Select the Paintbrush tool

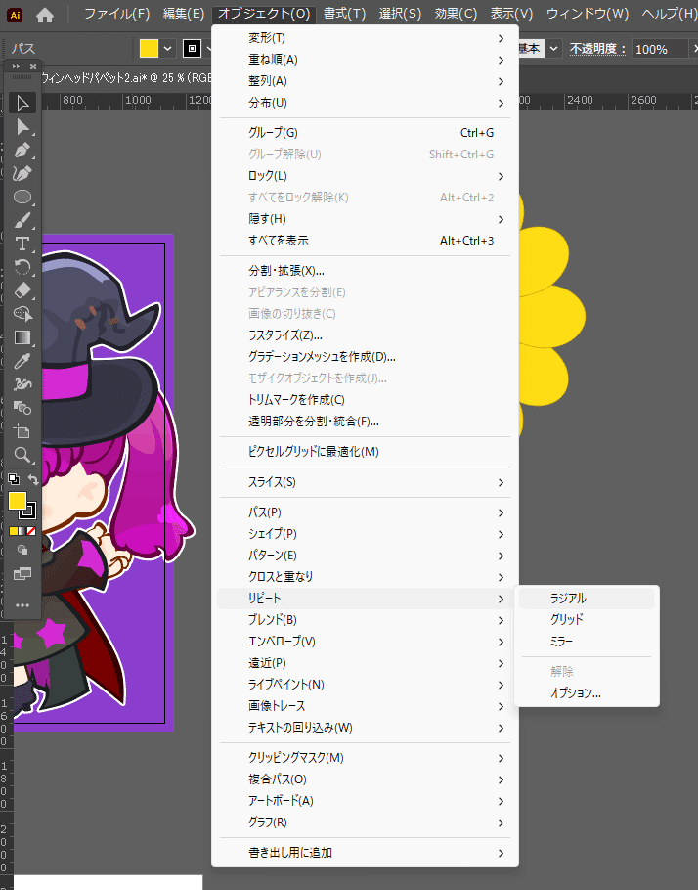22,220
